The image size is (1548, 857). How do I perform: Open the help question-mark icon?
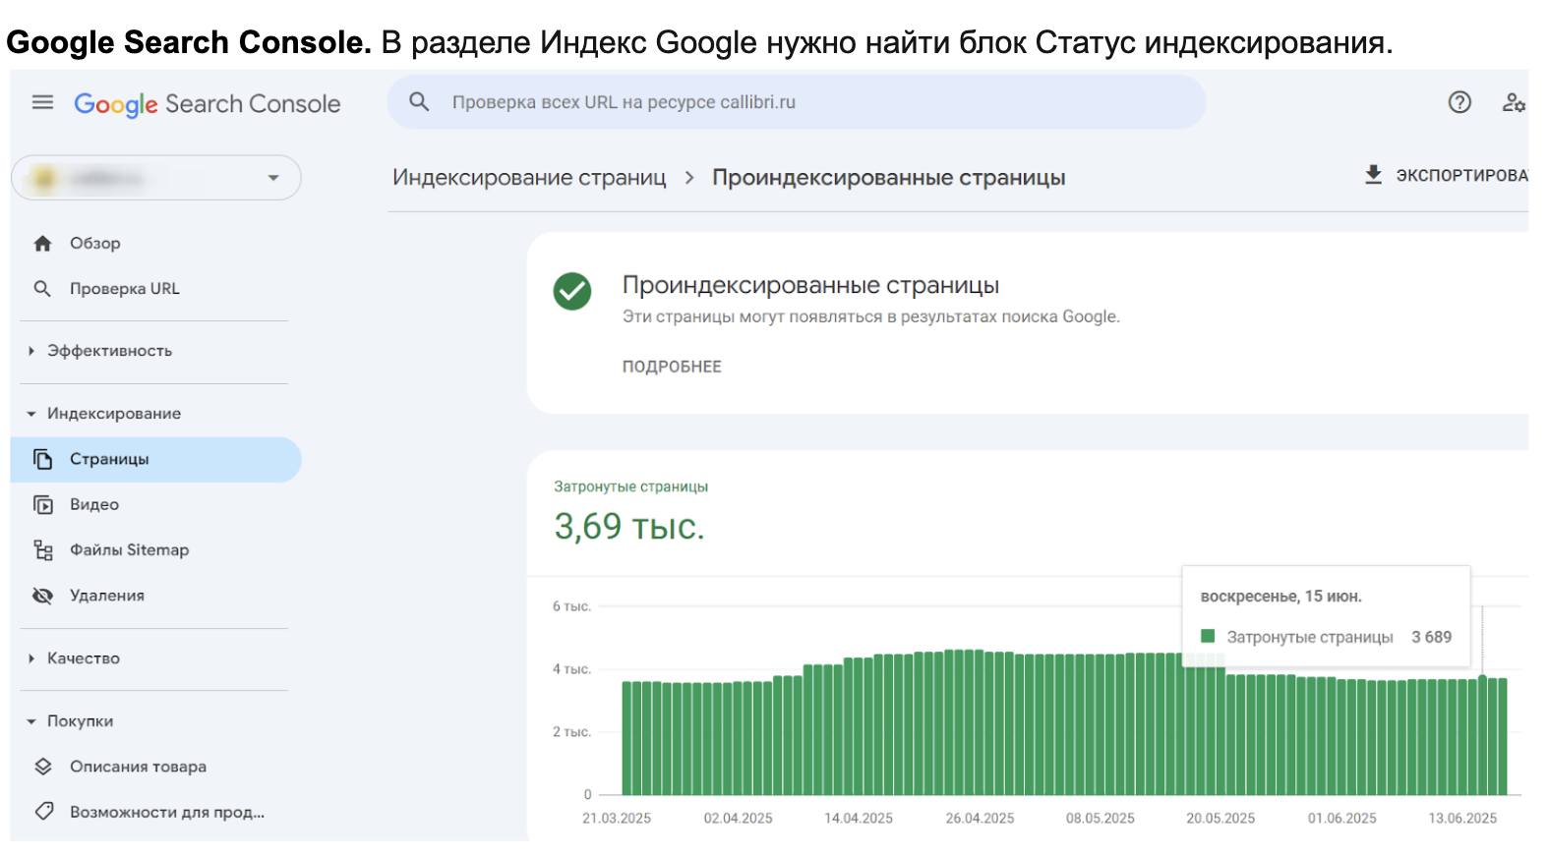pos(1459,102)
